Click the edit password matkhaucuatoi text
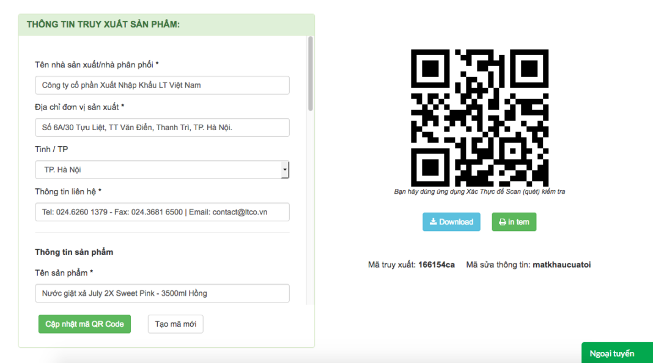Image resolution: width=653 pixels, height=363 pixels. pos(561,265)
